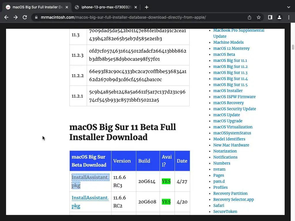The height and width of the screenshot is (221, 295).
Task: Open Notifications link
Action: click(x=225, y=157)
